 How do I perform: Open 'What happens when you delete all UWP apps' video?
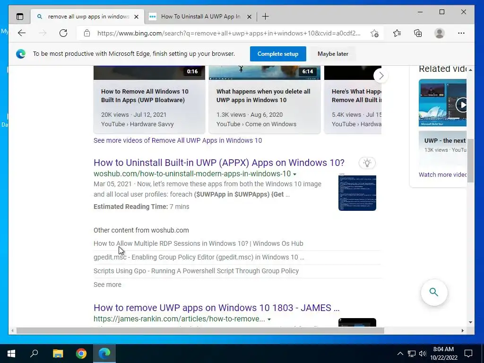pos(263,95)
